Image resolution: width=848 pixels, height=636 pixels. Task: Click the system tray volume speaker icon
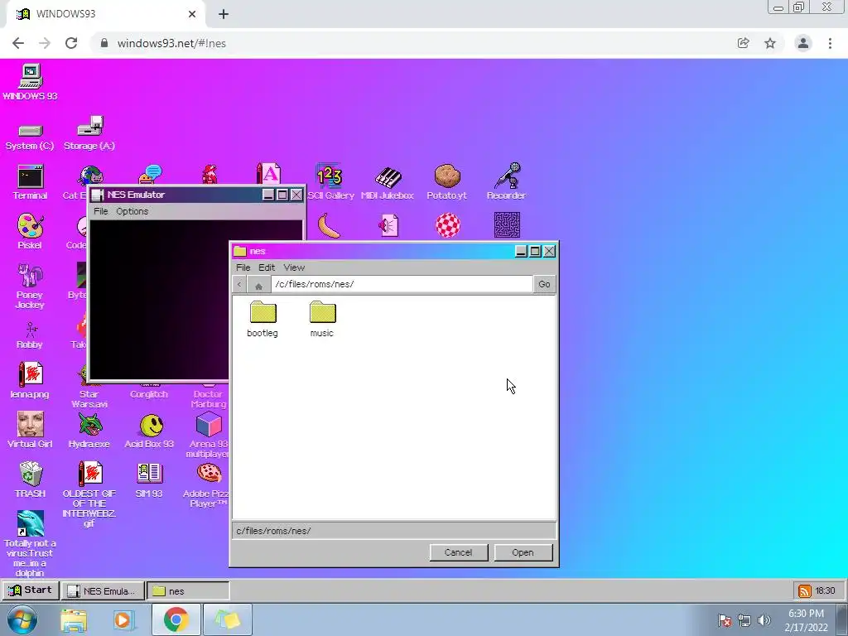(764, 620)
